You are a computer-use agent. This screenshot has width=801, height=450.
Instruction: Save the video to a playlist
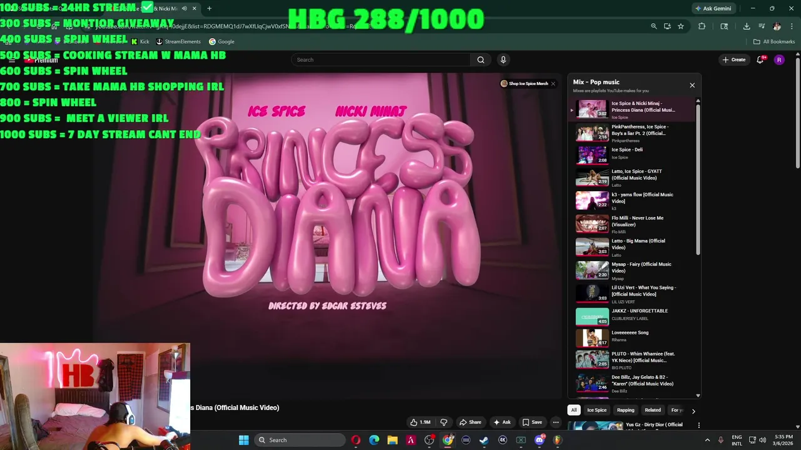coord(532,422)
